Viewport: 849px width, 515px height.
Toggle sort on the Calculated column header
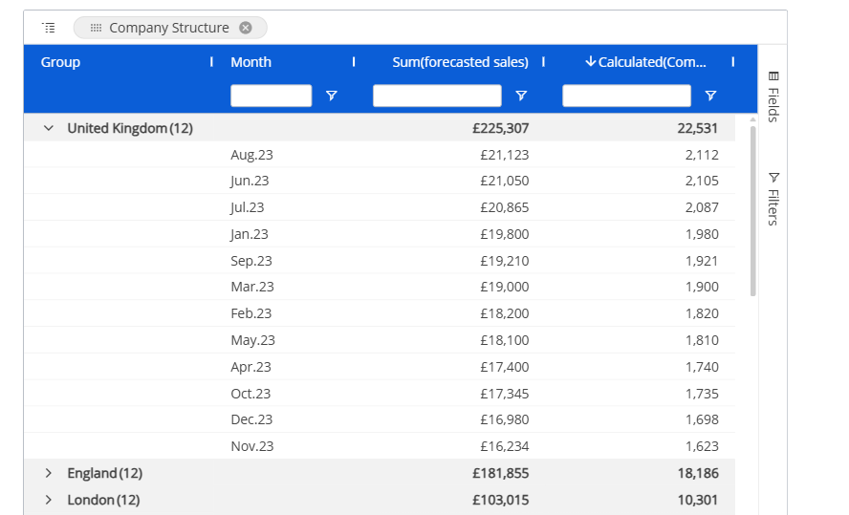646,62
